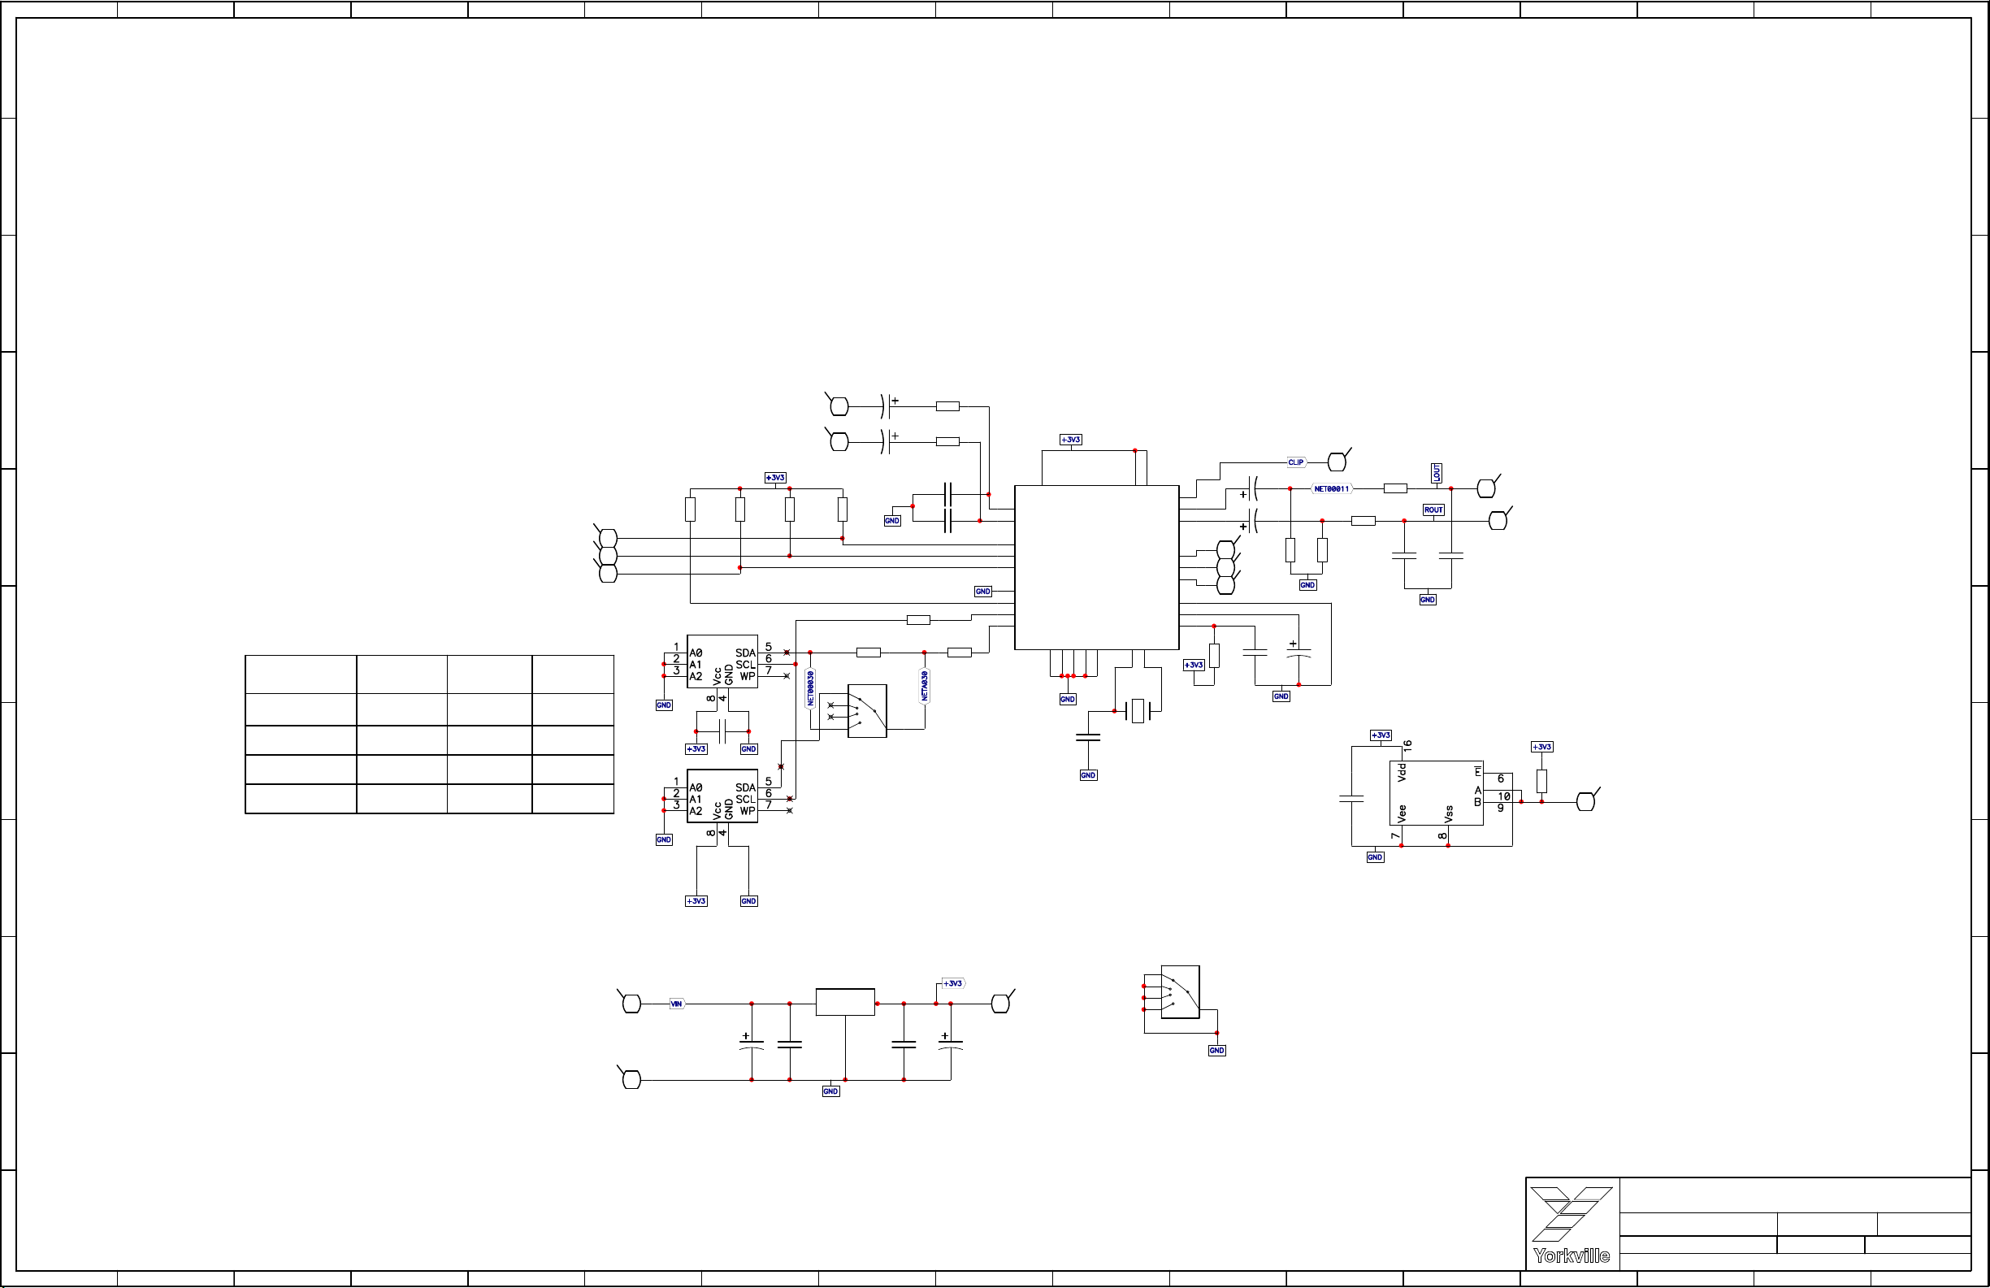Select the +3V3 label above pull-up resistors
The image size is (1990, 1288).
pos(775,479)
